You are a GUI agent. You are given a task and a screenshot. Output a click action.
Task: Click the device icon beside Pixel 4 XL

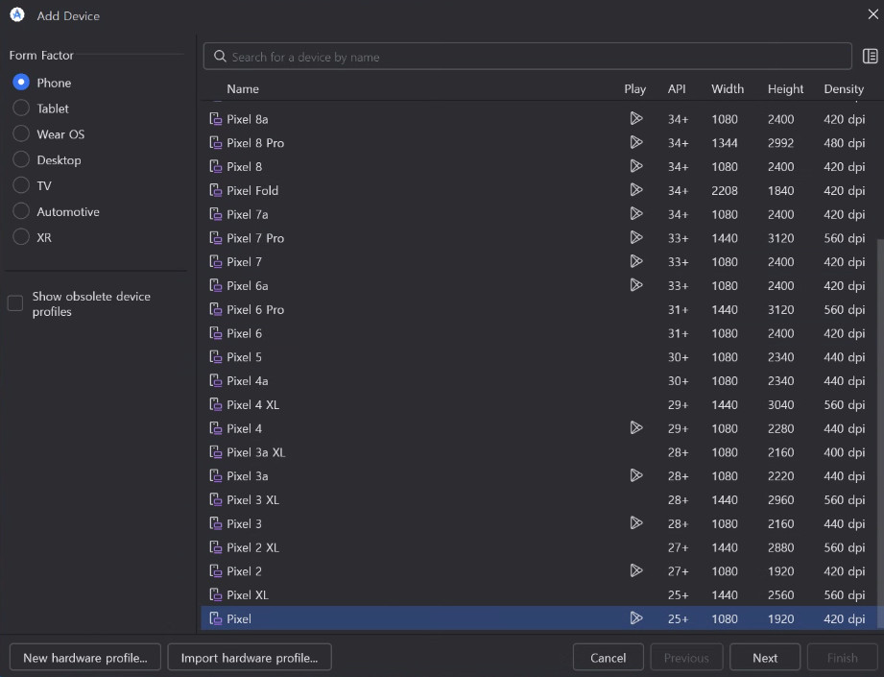(x=215, y=404)
